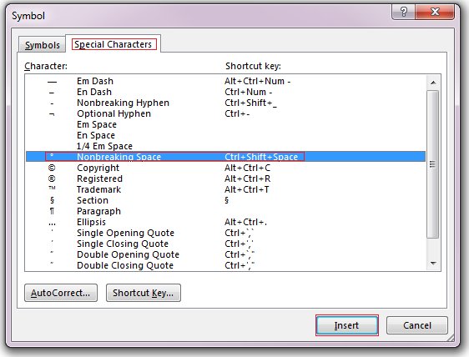This screenshot has width=469, height=357.
Task: Select the Copyright row
Action: [x=225, y=168]
